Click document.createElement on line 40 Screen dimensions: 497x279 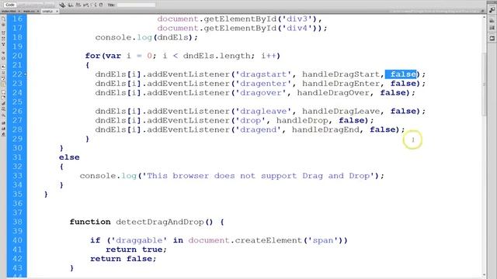[245, 240]
